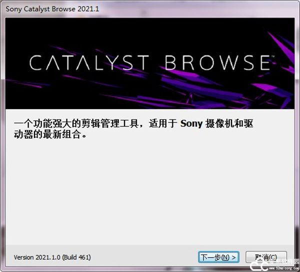Click the CATALYST BROWSE banner image

[150, 63]
